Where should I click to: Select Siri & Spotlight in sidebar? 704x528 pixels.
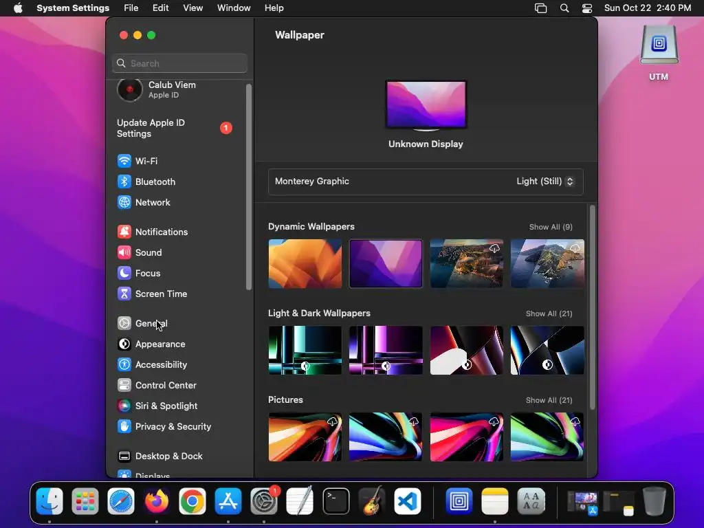click(x=157, y=406)
